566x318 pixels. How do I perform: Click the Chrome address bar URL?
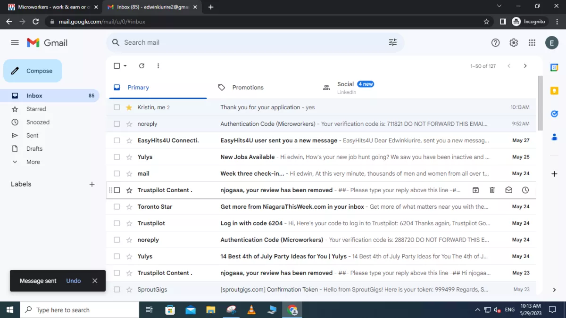[x=102, y=22]
